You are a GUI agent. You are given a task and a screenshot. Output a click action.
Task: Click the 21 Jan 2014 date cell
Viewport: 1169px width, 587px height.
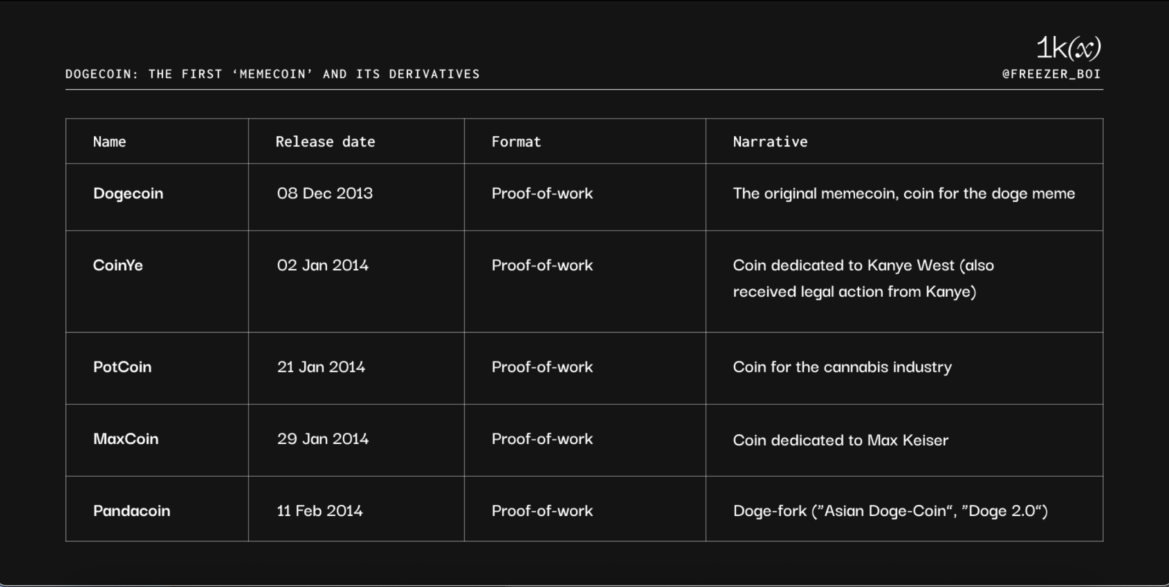tap(321, 367)
